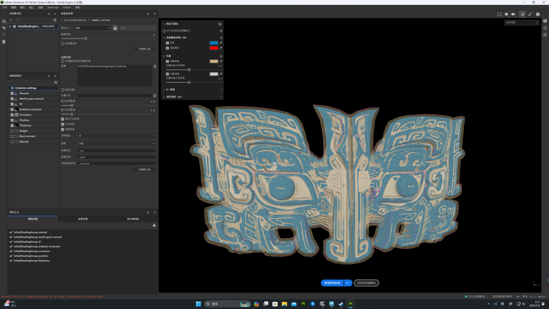Browse for high poly mesh file icon
This screenshot has height=309, width=549.
click(x=155, y=66)
